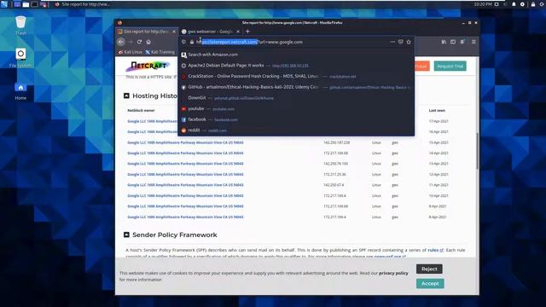This screenshot has height=307, width=546.
Task: Open the tracking protection shield icon
Action: click(184, 42)
